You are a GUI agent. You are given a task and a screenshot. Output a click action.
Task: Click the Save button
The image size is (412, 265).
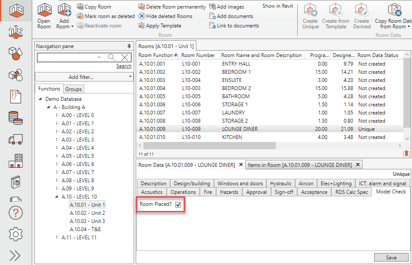pyautogui.click(x=391, y=257)
